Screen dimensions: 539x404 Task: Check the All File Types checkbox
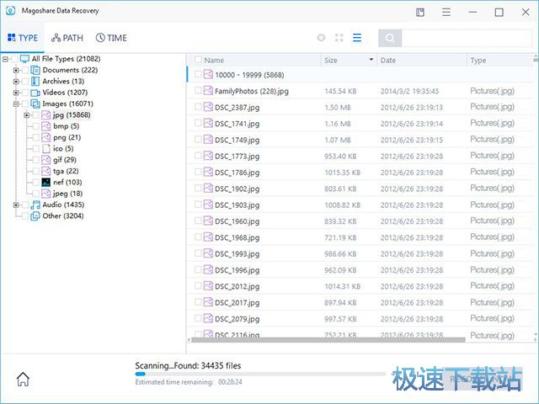click(14, 59)
